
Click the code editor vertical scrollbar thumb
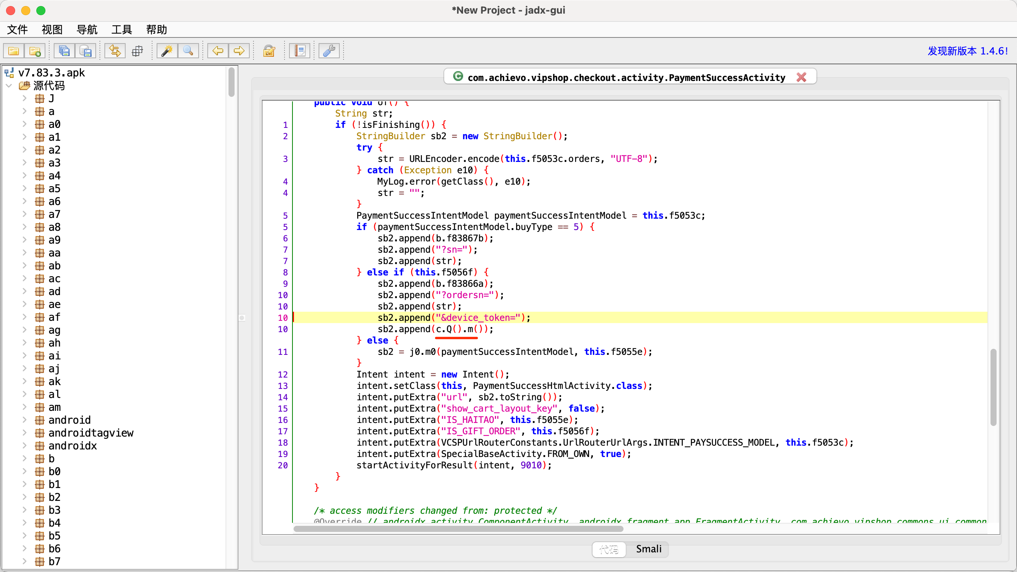993,387
